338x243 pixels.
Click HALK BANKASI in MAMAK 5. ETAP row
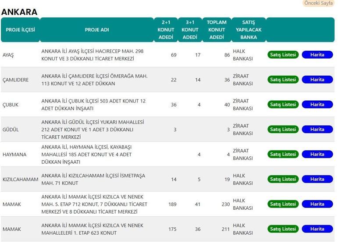[x=243, y=204]
